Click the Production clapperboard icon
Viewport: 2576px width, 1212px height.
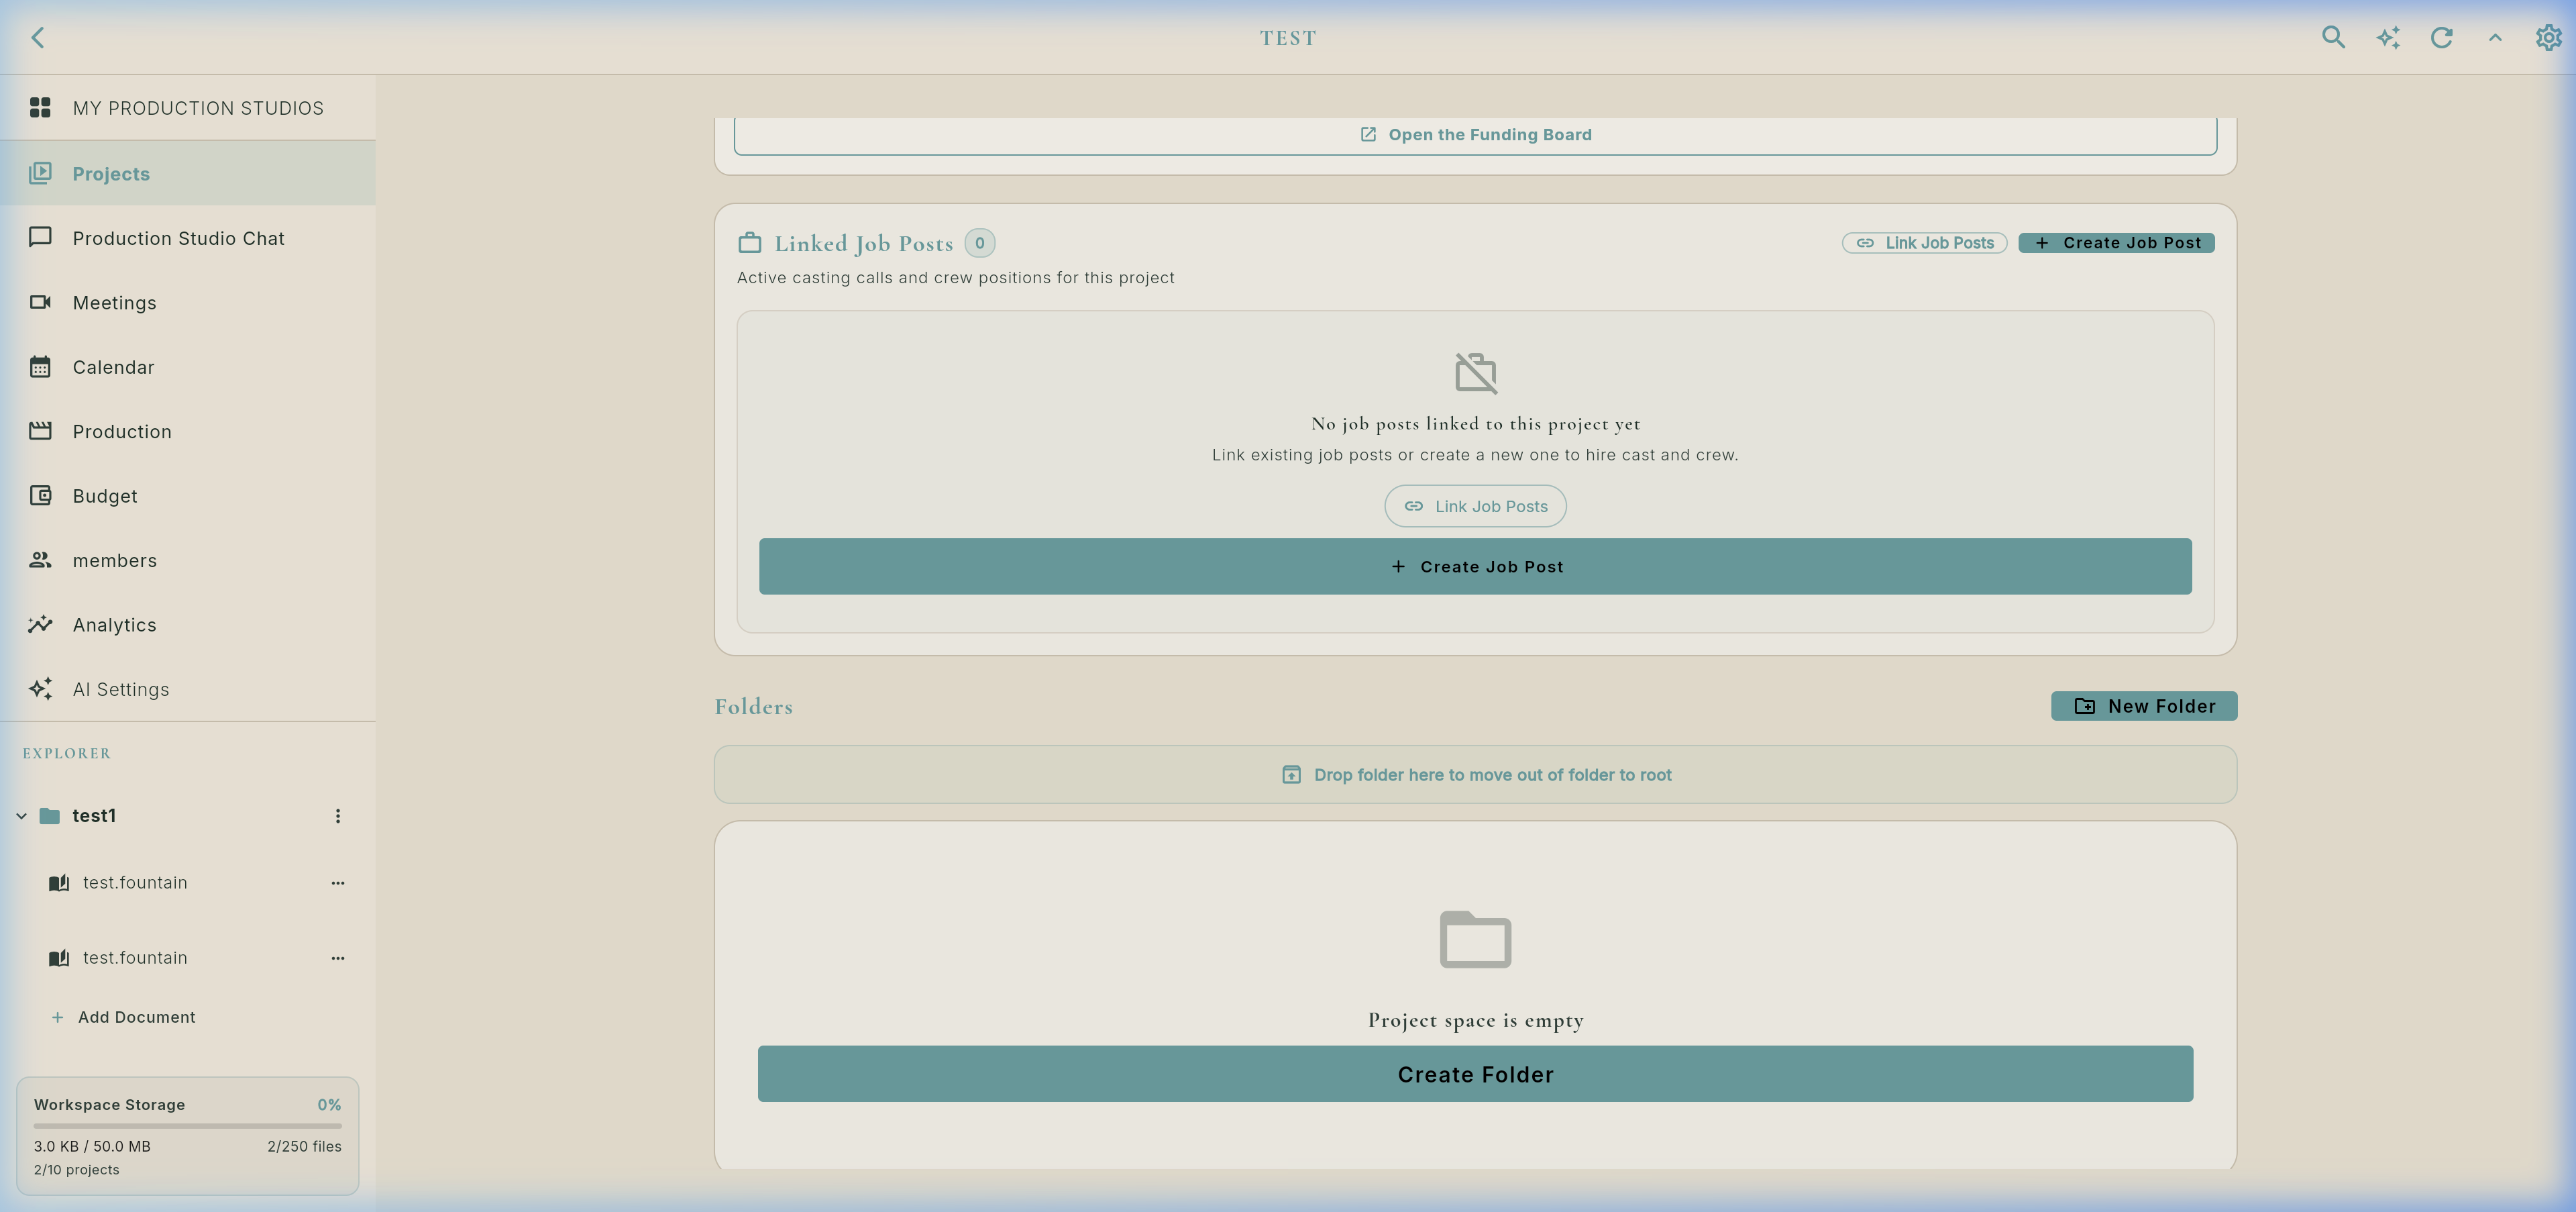click(40, 431)
